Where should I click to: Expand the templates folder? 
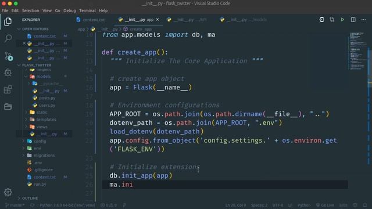coord(46,120)
